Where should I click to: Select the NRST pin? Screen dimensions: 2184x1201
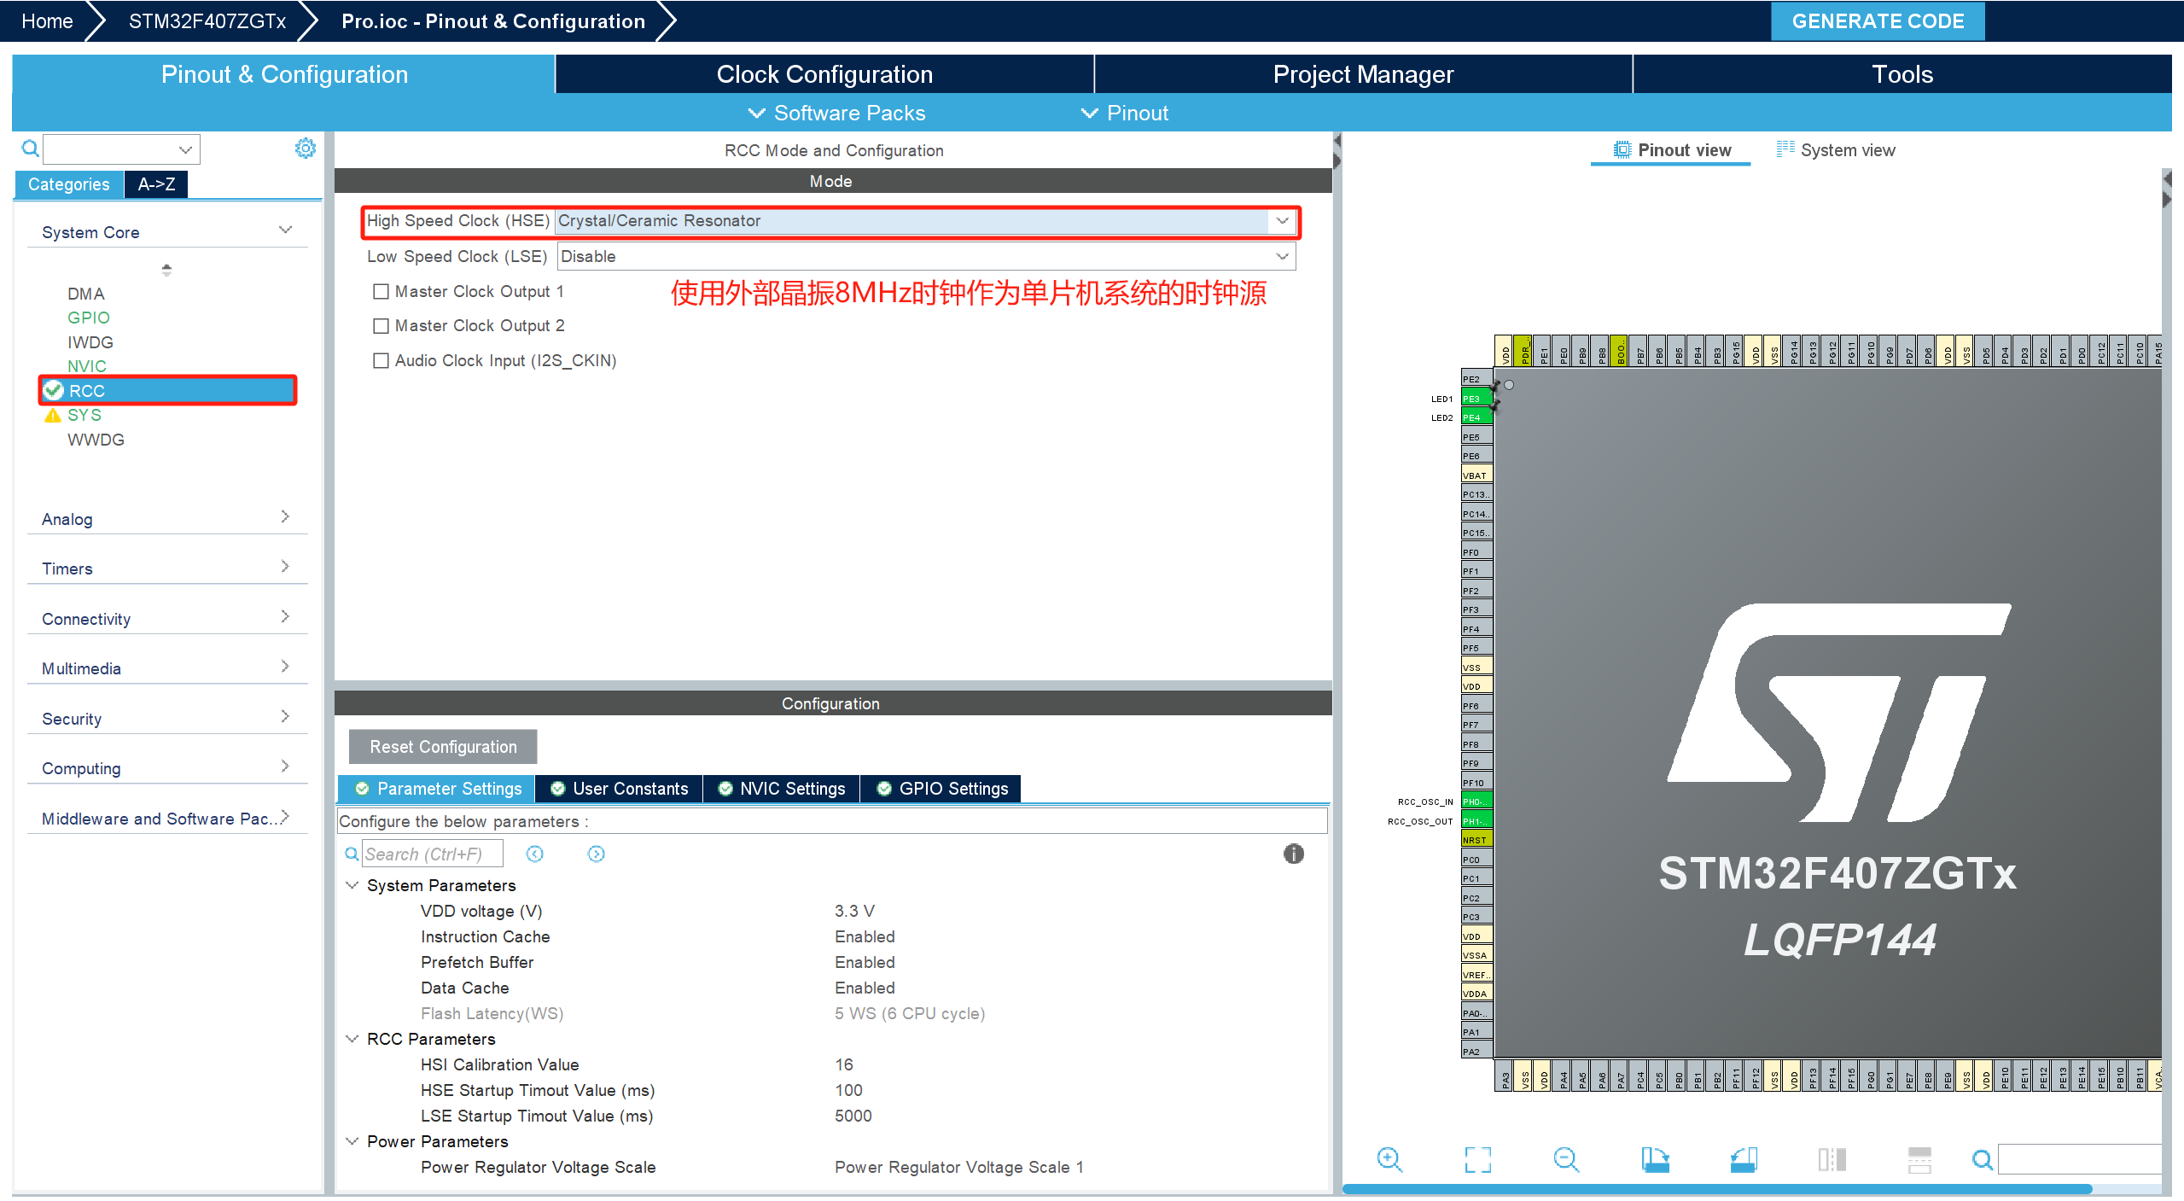1476,840
